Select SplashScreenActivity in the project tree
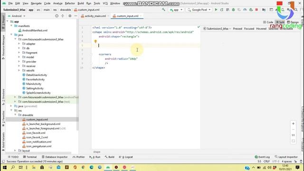Image resolution: width=304 pixels, height=171 pixels. click(x=38, y=93)
